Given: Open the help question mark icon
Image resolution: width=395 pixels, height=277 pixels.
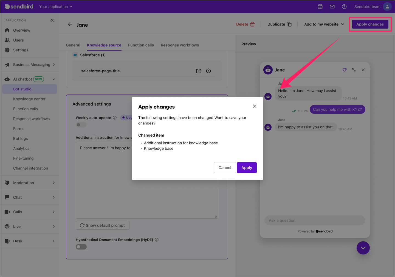Looking at the screenshot, I should [x=344, y=7].
